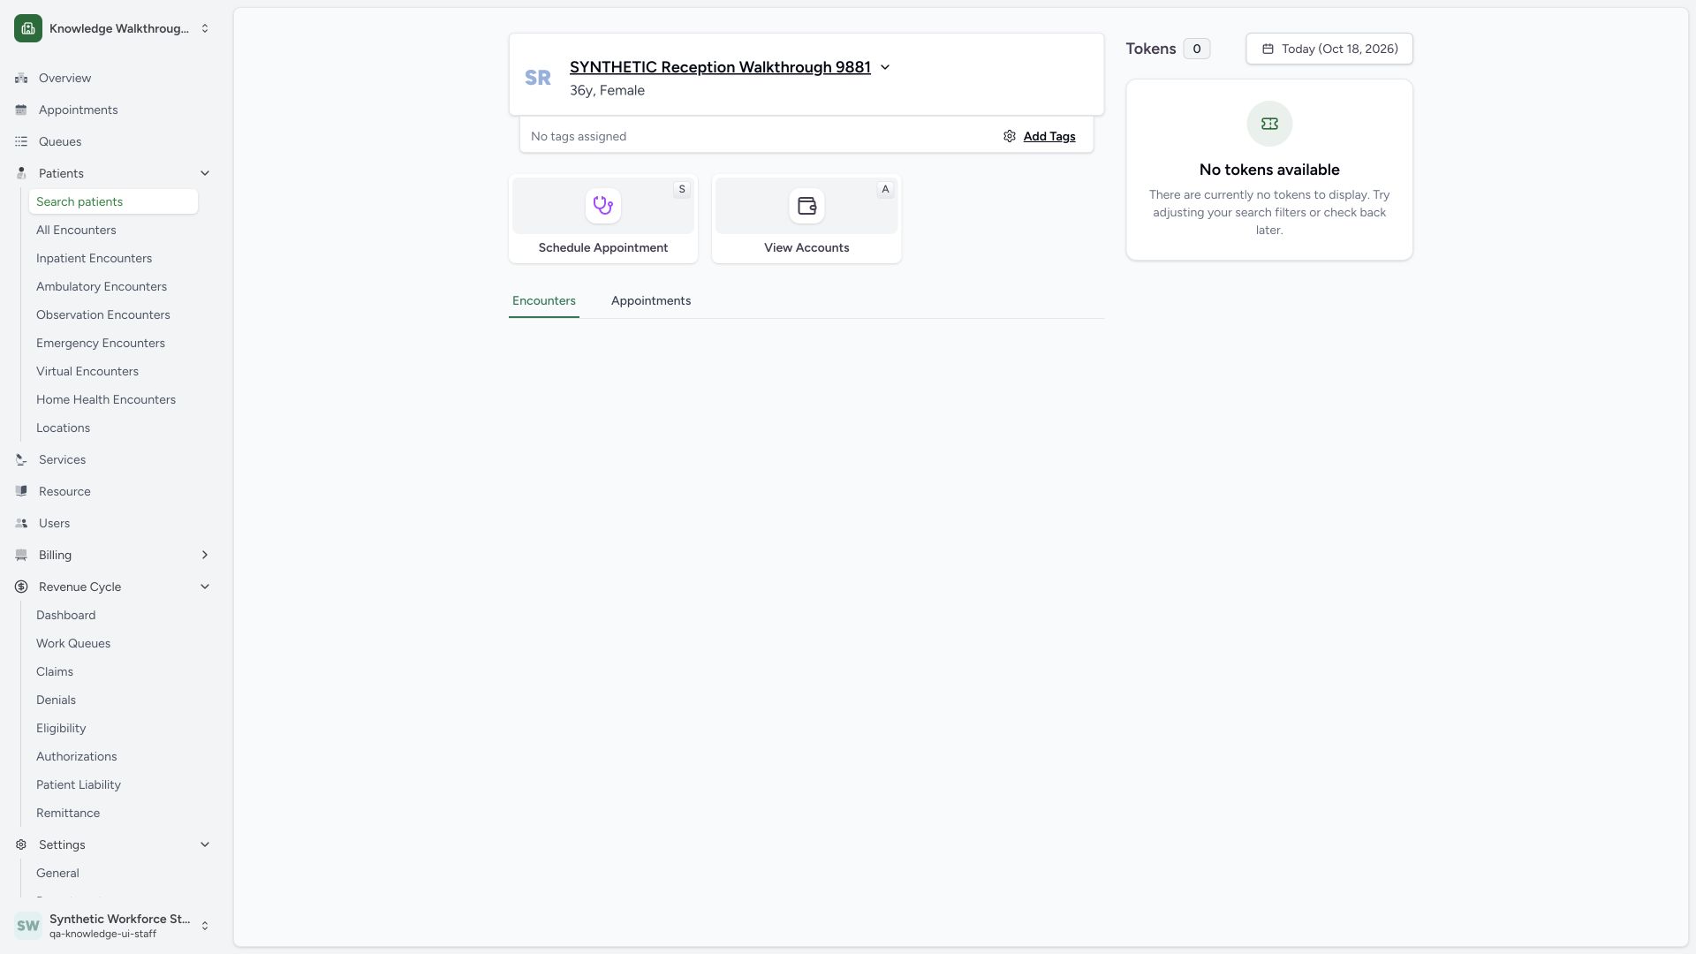Click the Billing register icon
This screenshot has width=1696, height=954.
21,555
